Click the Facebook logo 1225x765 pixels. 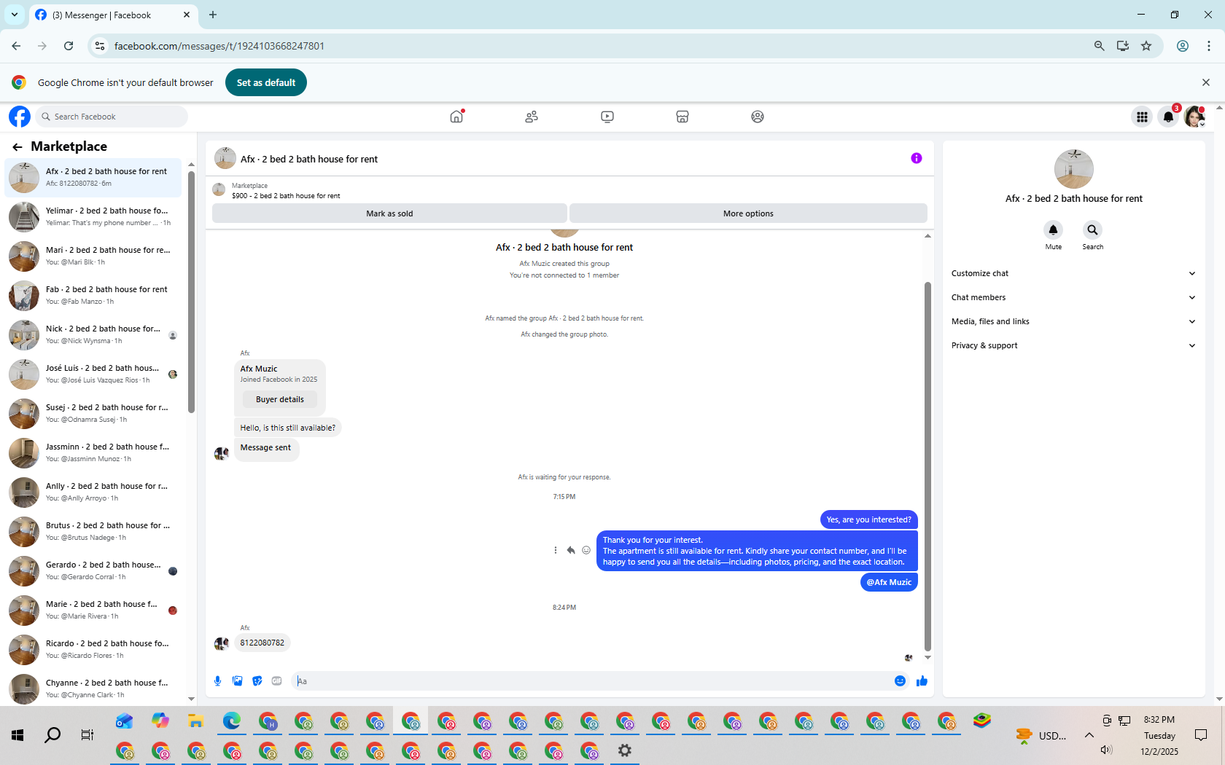point(20,117)
